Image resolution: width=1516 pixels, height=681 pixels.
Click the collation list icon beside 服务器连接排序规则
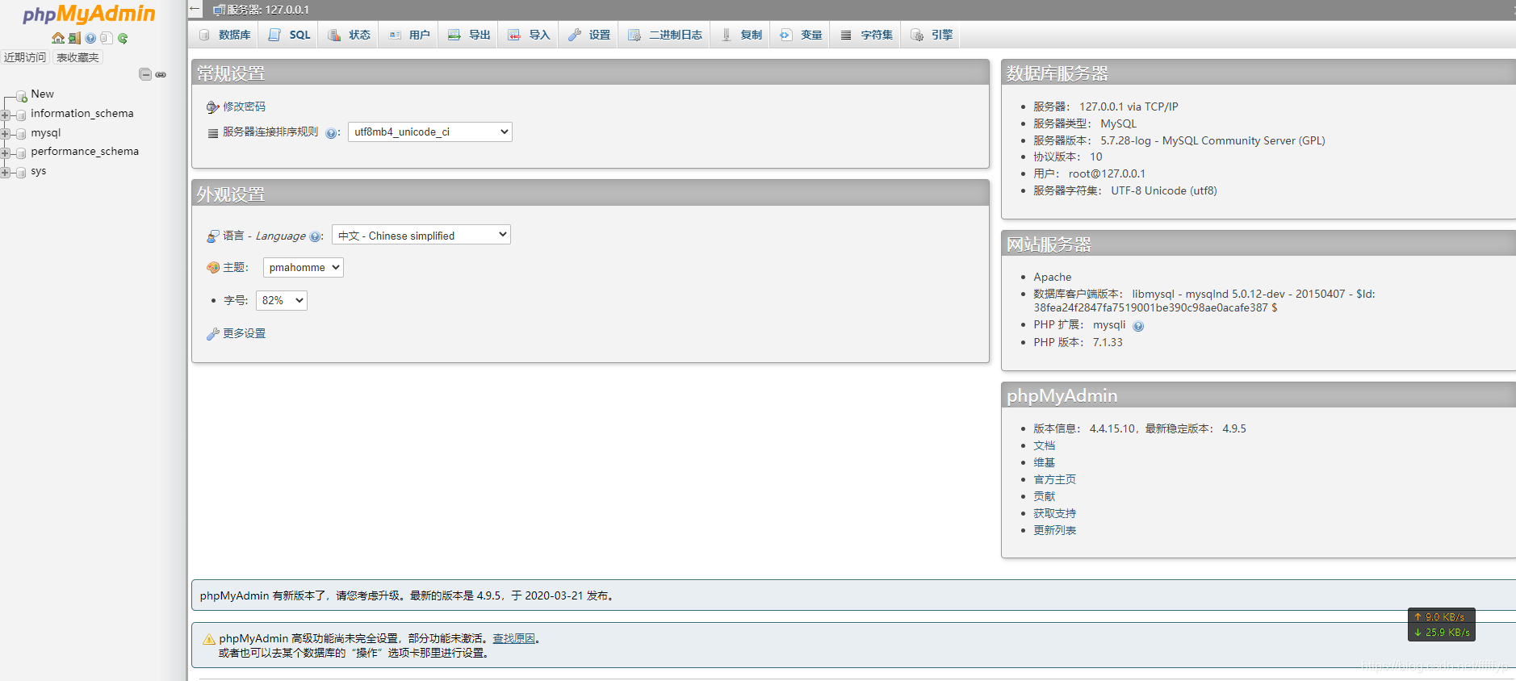pyautogui.click(x=213, y=133)
